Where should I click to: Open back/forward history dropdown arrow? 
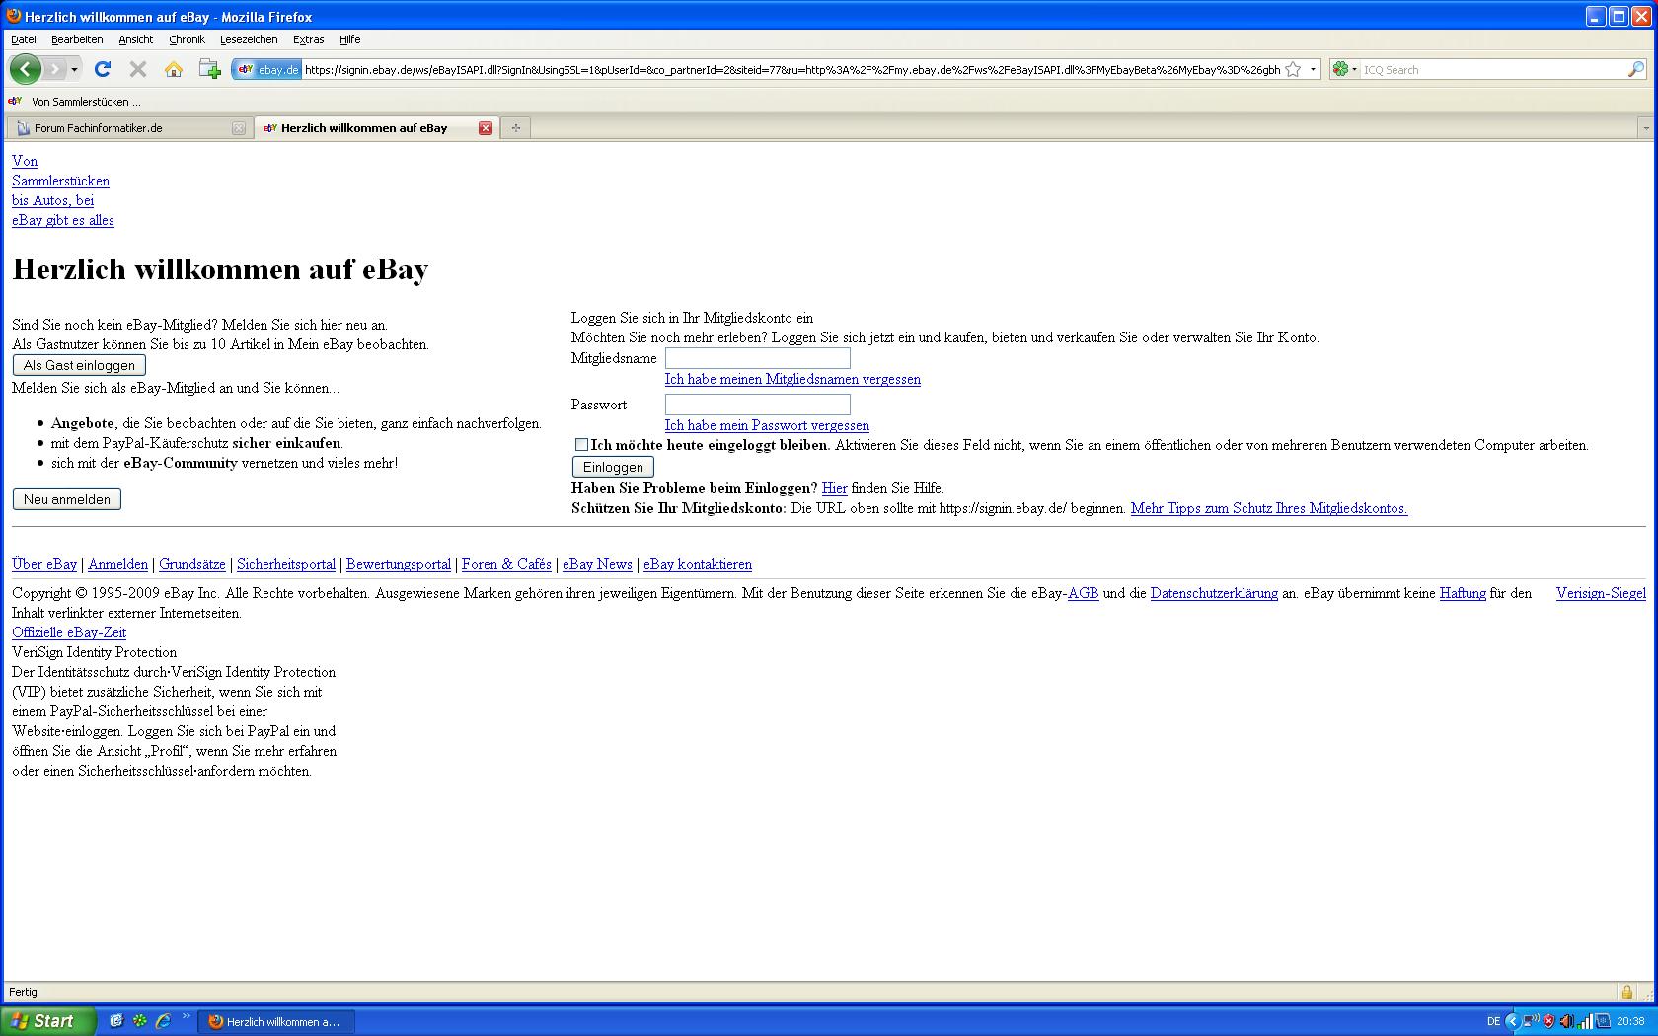pyautogui.click(x=75, y=69)
